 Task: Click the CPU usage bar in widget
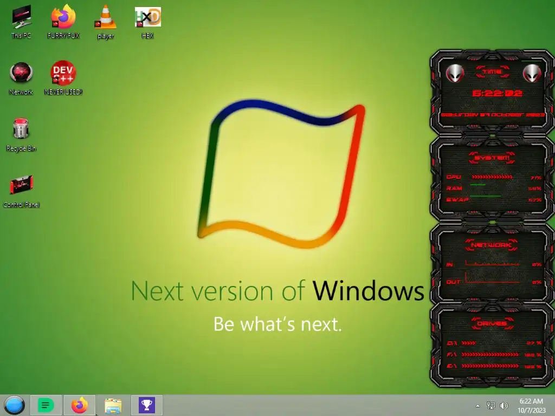click(492, 177)
